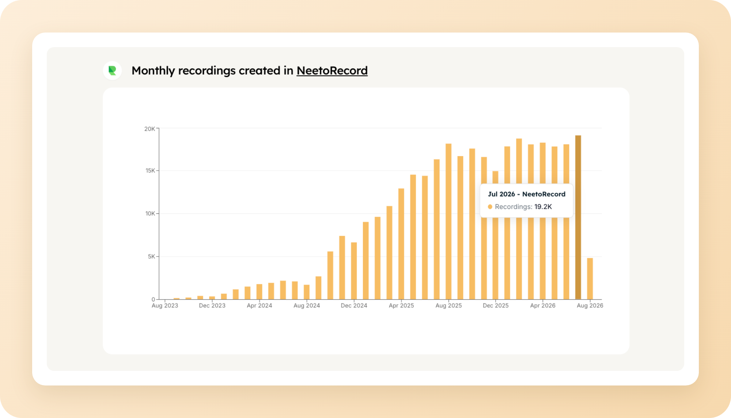Click the 'Monthly recordings created in' heading text
The height and width of the screenshot is (418, 731).
(212, 71)
